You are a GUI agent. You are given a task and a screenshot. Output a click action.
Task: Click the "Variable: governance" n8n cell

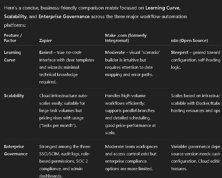click(x=195, y=157)
